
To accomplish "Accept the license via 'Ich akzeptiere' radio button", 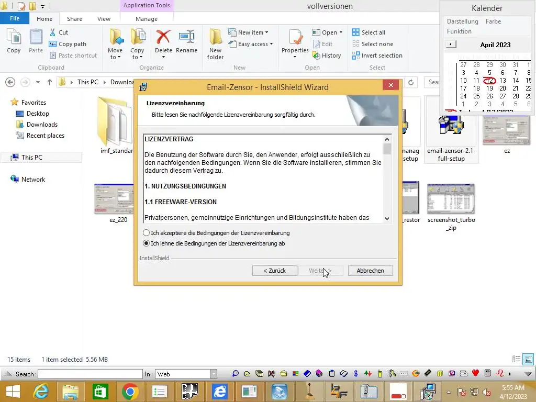I will click(147, 233).
